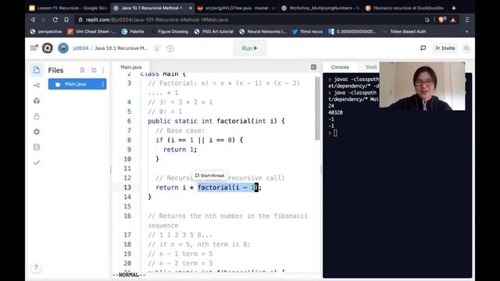Click the Brave shield icon
The width and height of the screenshot is (500, 281).
441,20
